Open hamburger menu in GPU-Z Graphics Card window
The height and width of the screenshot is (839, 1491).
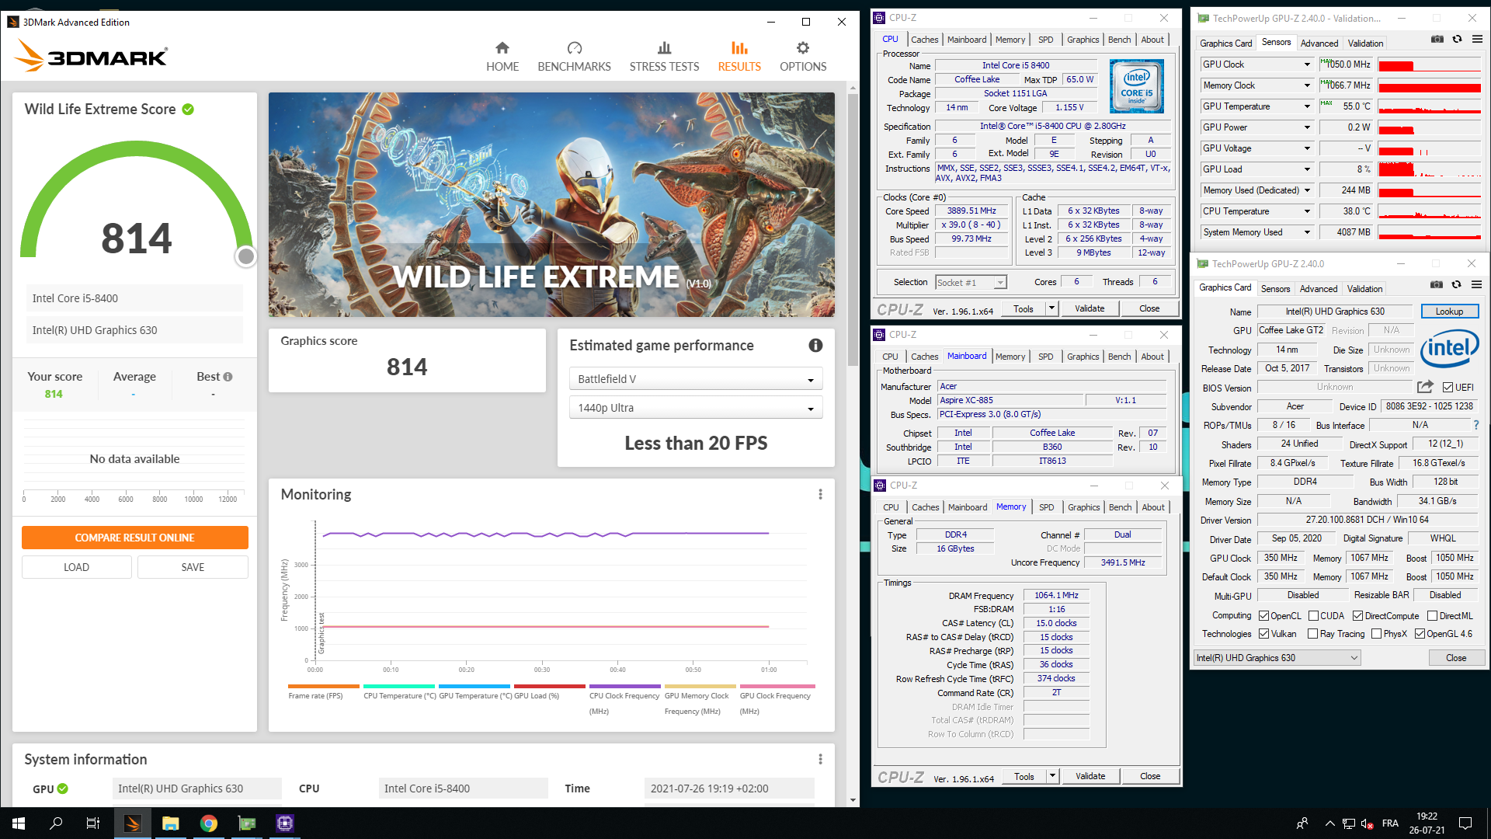[1476, 284]
